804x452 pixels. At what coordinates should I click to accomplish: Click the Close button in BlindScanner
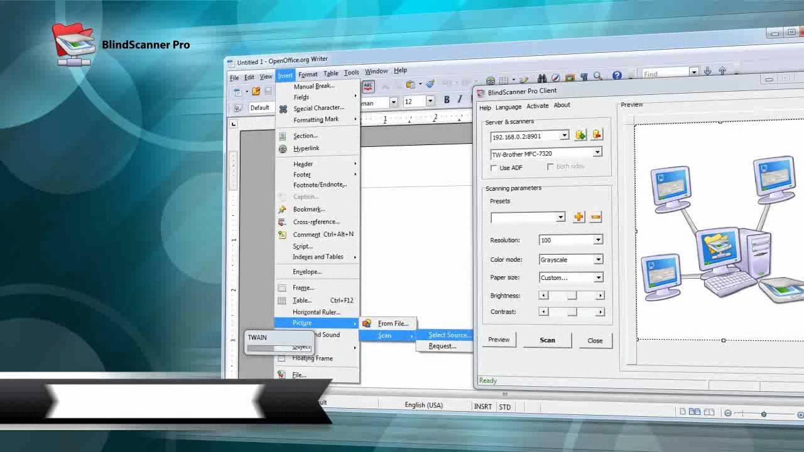(595, 341)
